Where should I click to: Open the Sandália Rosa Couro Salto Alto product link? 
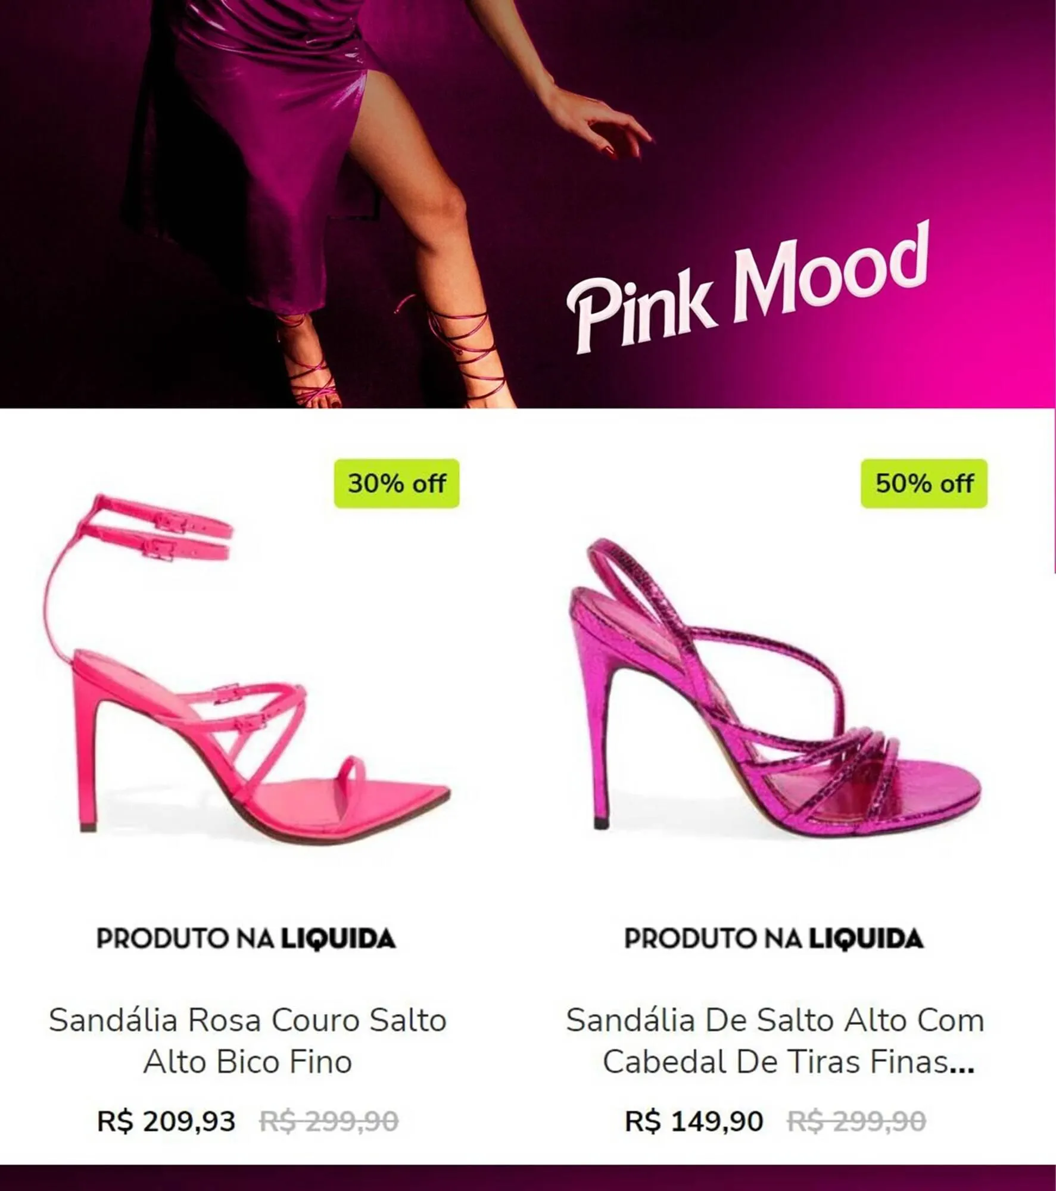tap(248, 1040)
